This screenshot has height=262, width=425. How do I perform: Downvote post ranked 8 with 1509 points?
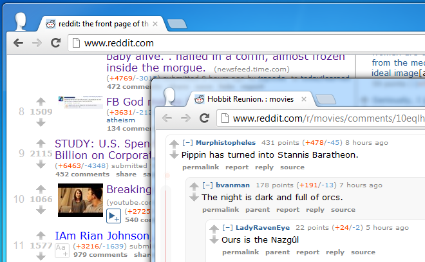pyautogui.click(x=41, y=122)
